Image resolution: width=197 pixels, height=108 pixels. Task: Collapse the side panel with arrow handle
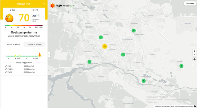[x=49, y=55]
